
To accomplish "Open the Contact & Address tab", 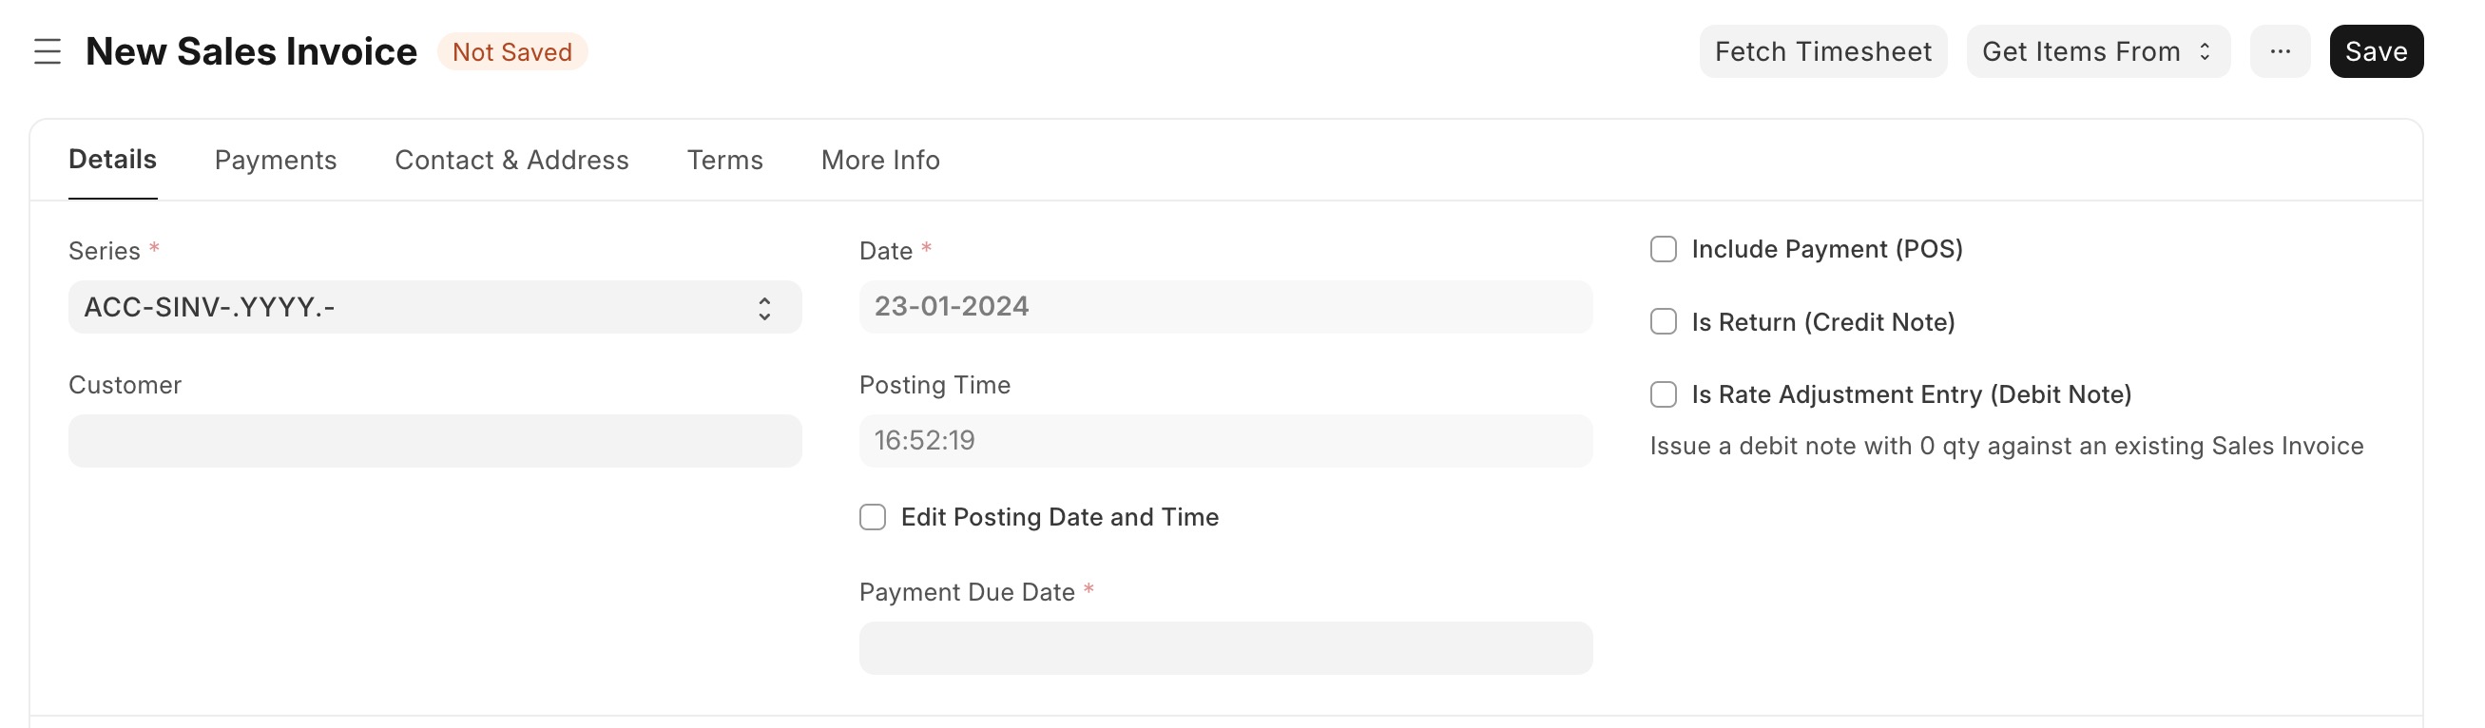I will (x=511, y=160).
